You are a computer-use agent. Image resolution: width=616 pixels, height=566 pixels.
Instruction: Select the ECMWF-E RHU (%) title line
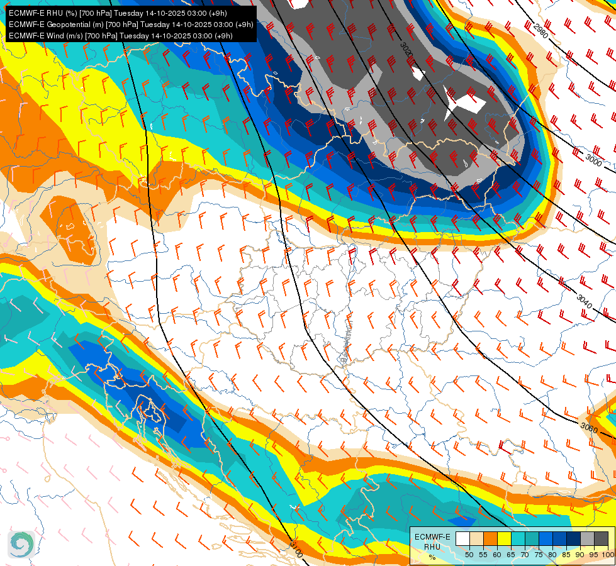pyautogui.click(x=118, y=13)
